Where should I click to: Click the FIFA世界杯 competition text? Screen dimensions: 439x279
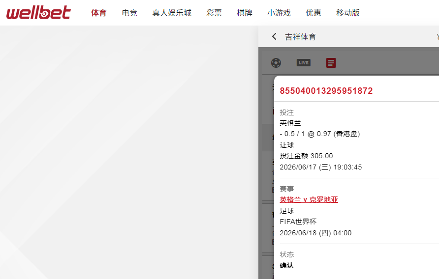click(298, 222)
